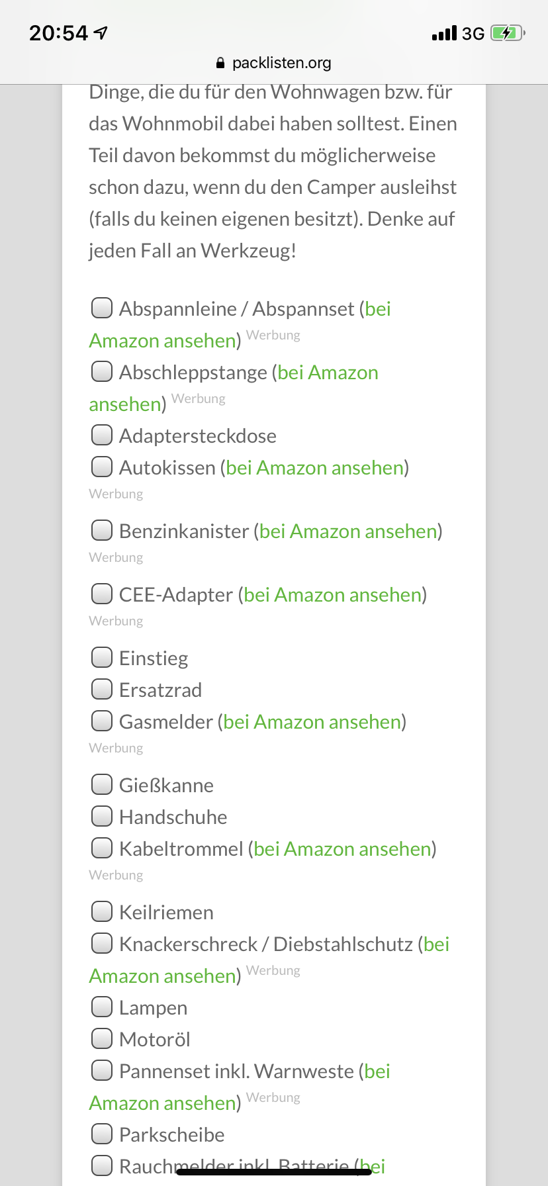
Task: Mark Gießkanne as packed
Action: coord(101,784)
